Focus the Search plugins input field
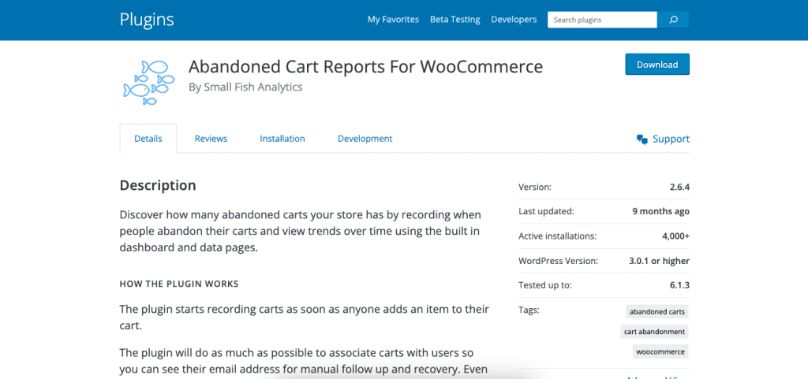This screenshot has width=808, height=379. [x=602, y=20]
